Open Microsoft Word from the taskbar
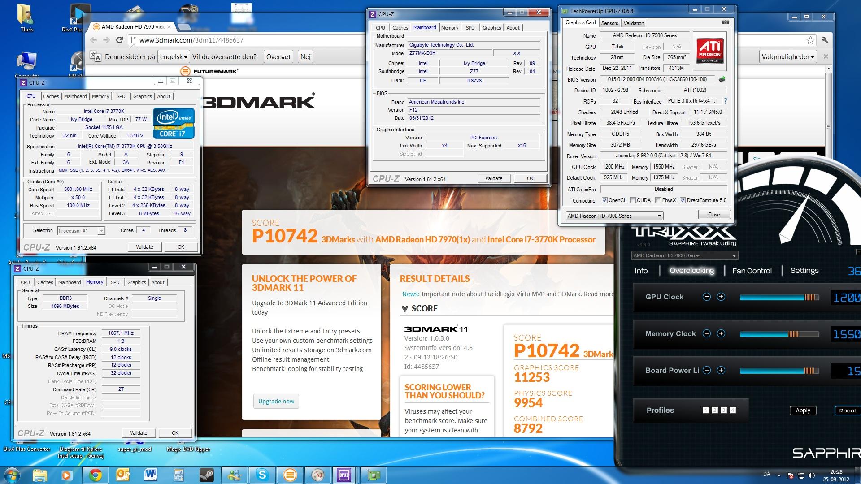861x484 pixels. [151, 475]
